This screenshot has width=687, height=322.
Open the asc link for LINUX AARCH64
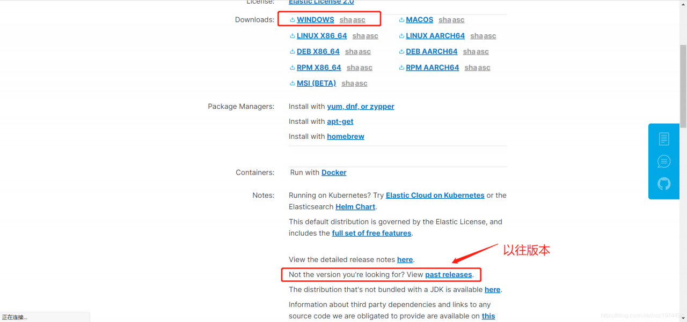coord(490,36)
